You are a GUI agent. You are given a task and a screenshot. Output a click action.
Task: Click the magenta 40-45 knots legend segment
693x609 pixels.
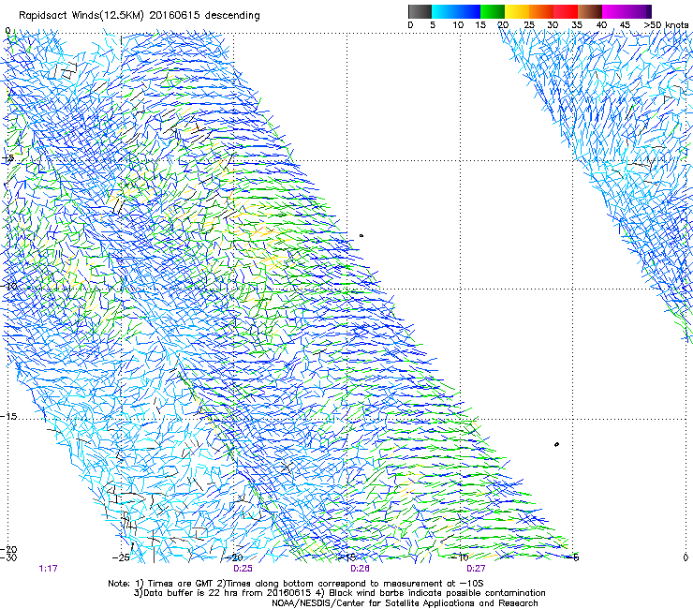[x=614, y=11]
